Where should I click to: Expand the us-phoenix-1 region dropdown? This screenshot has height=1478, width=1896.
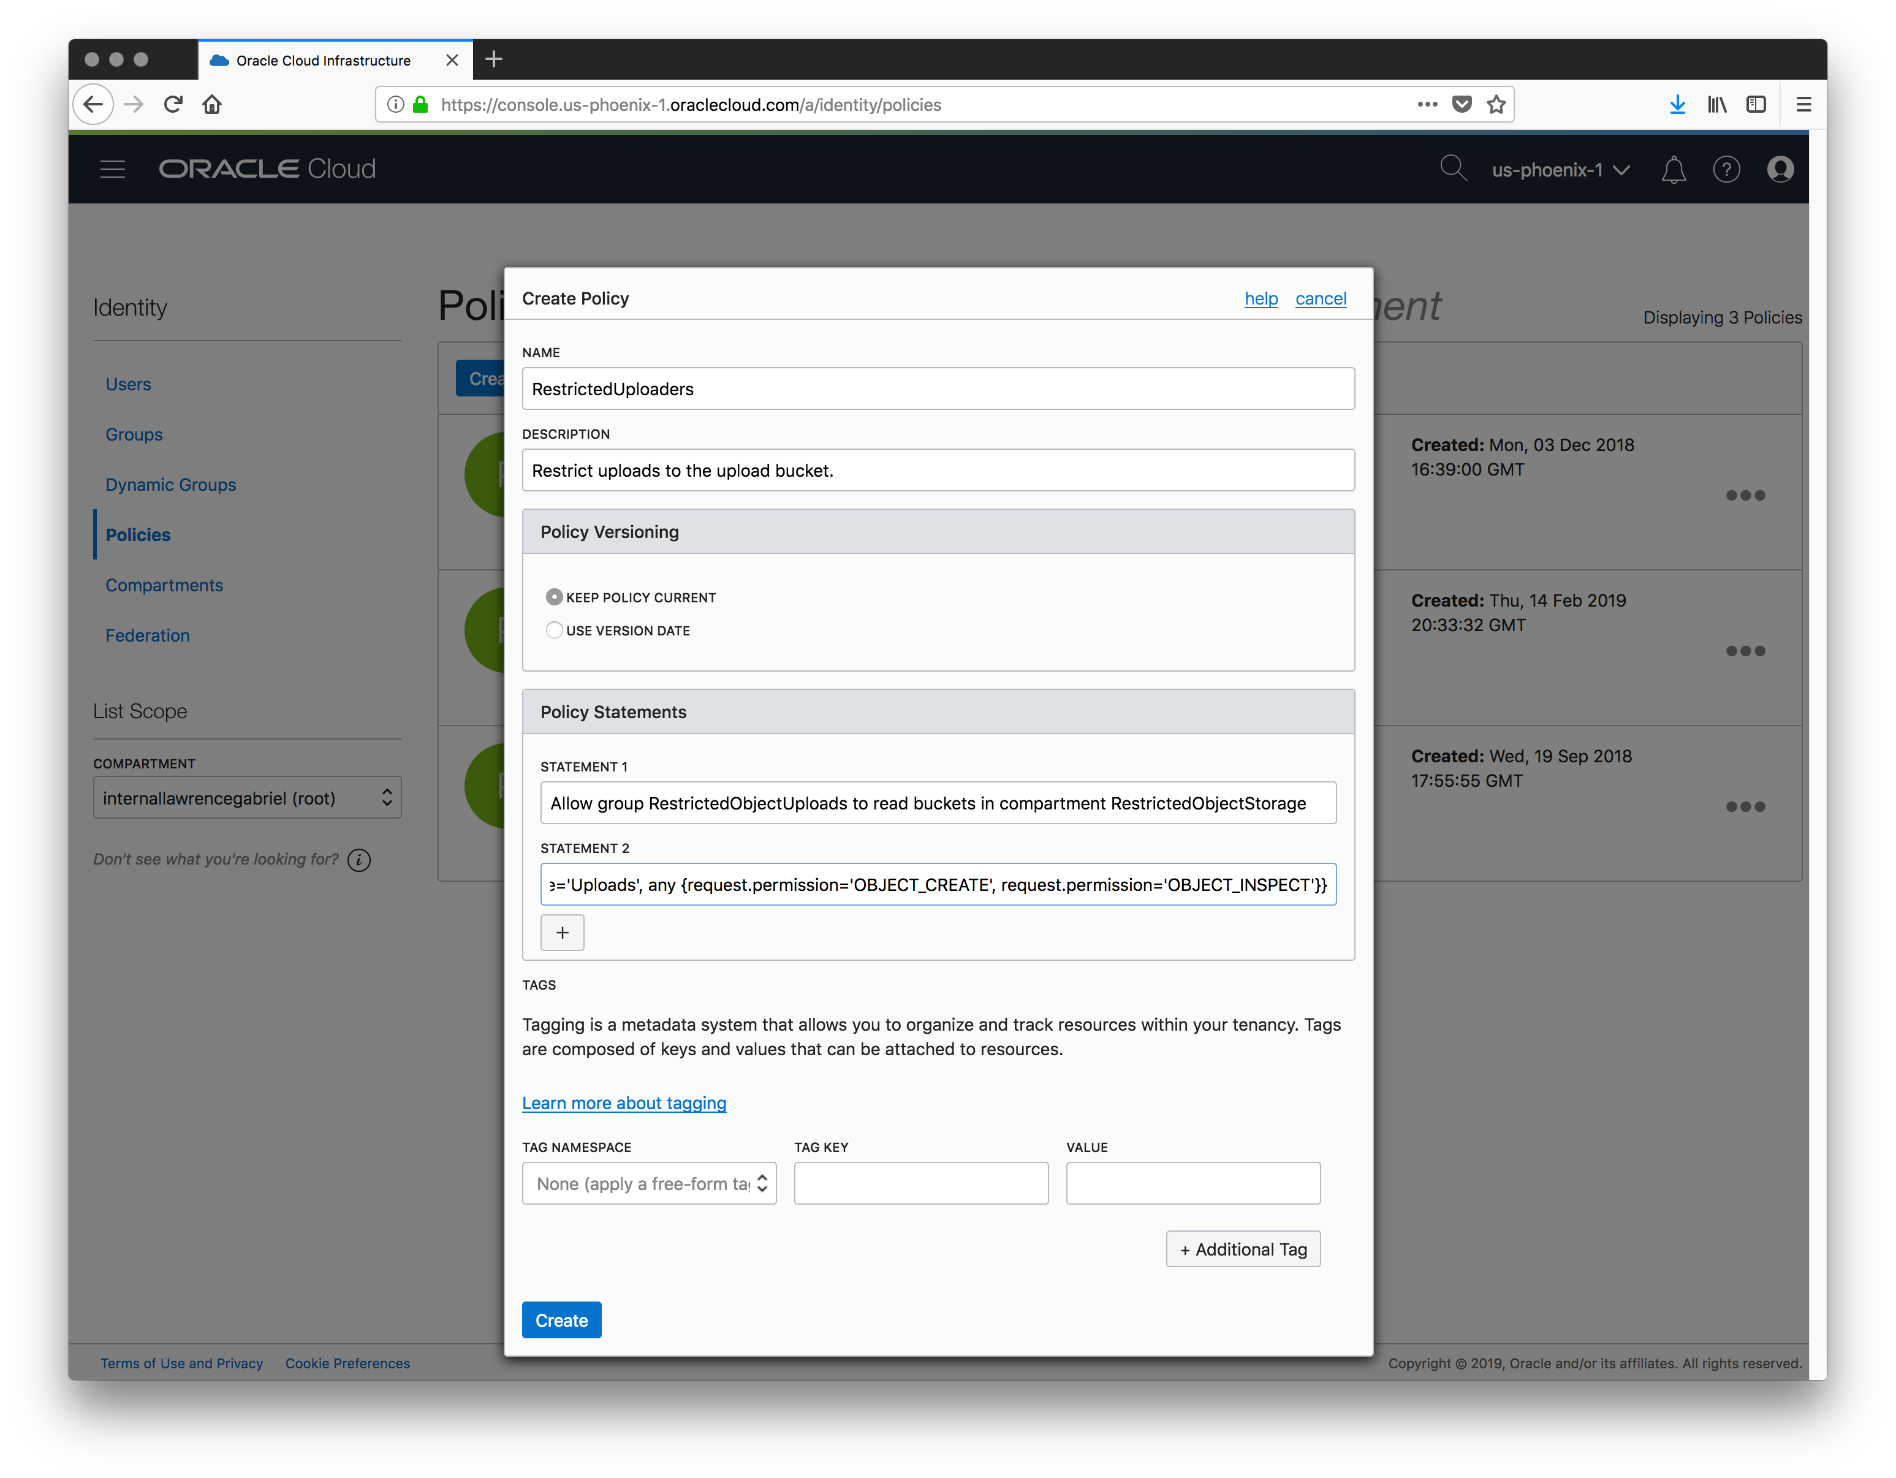click(1560, 170)
